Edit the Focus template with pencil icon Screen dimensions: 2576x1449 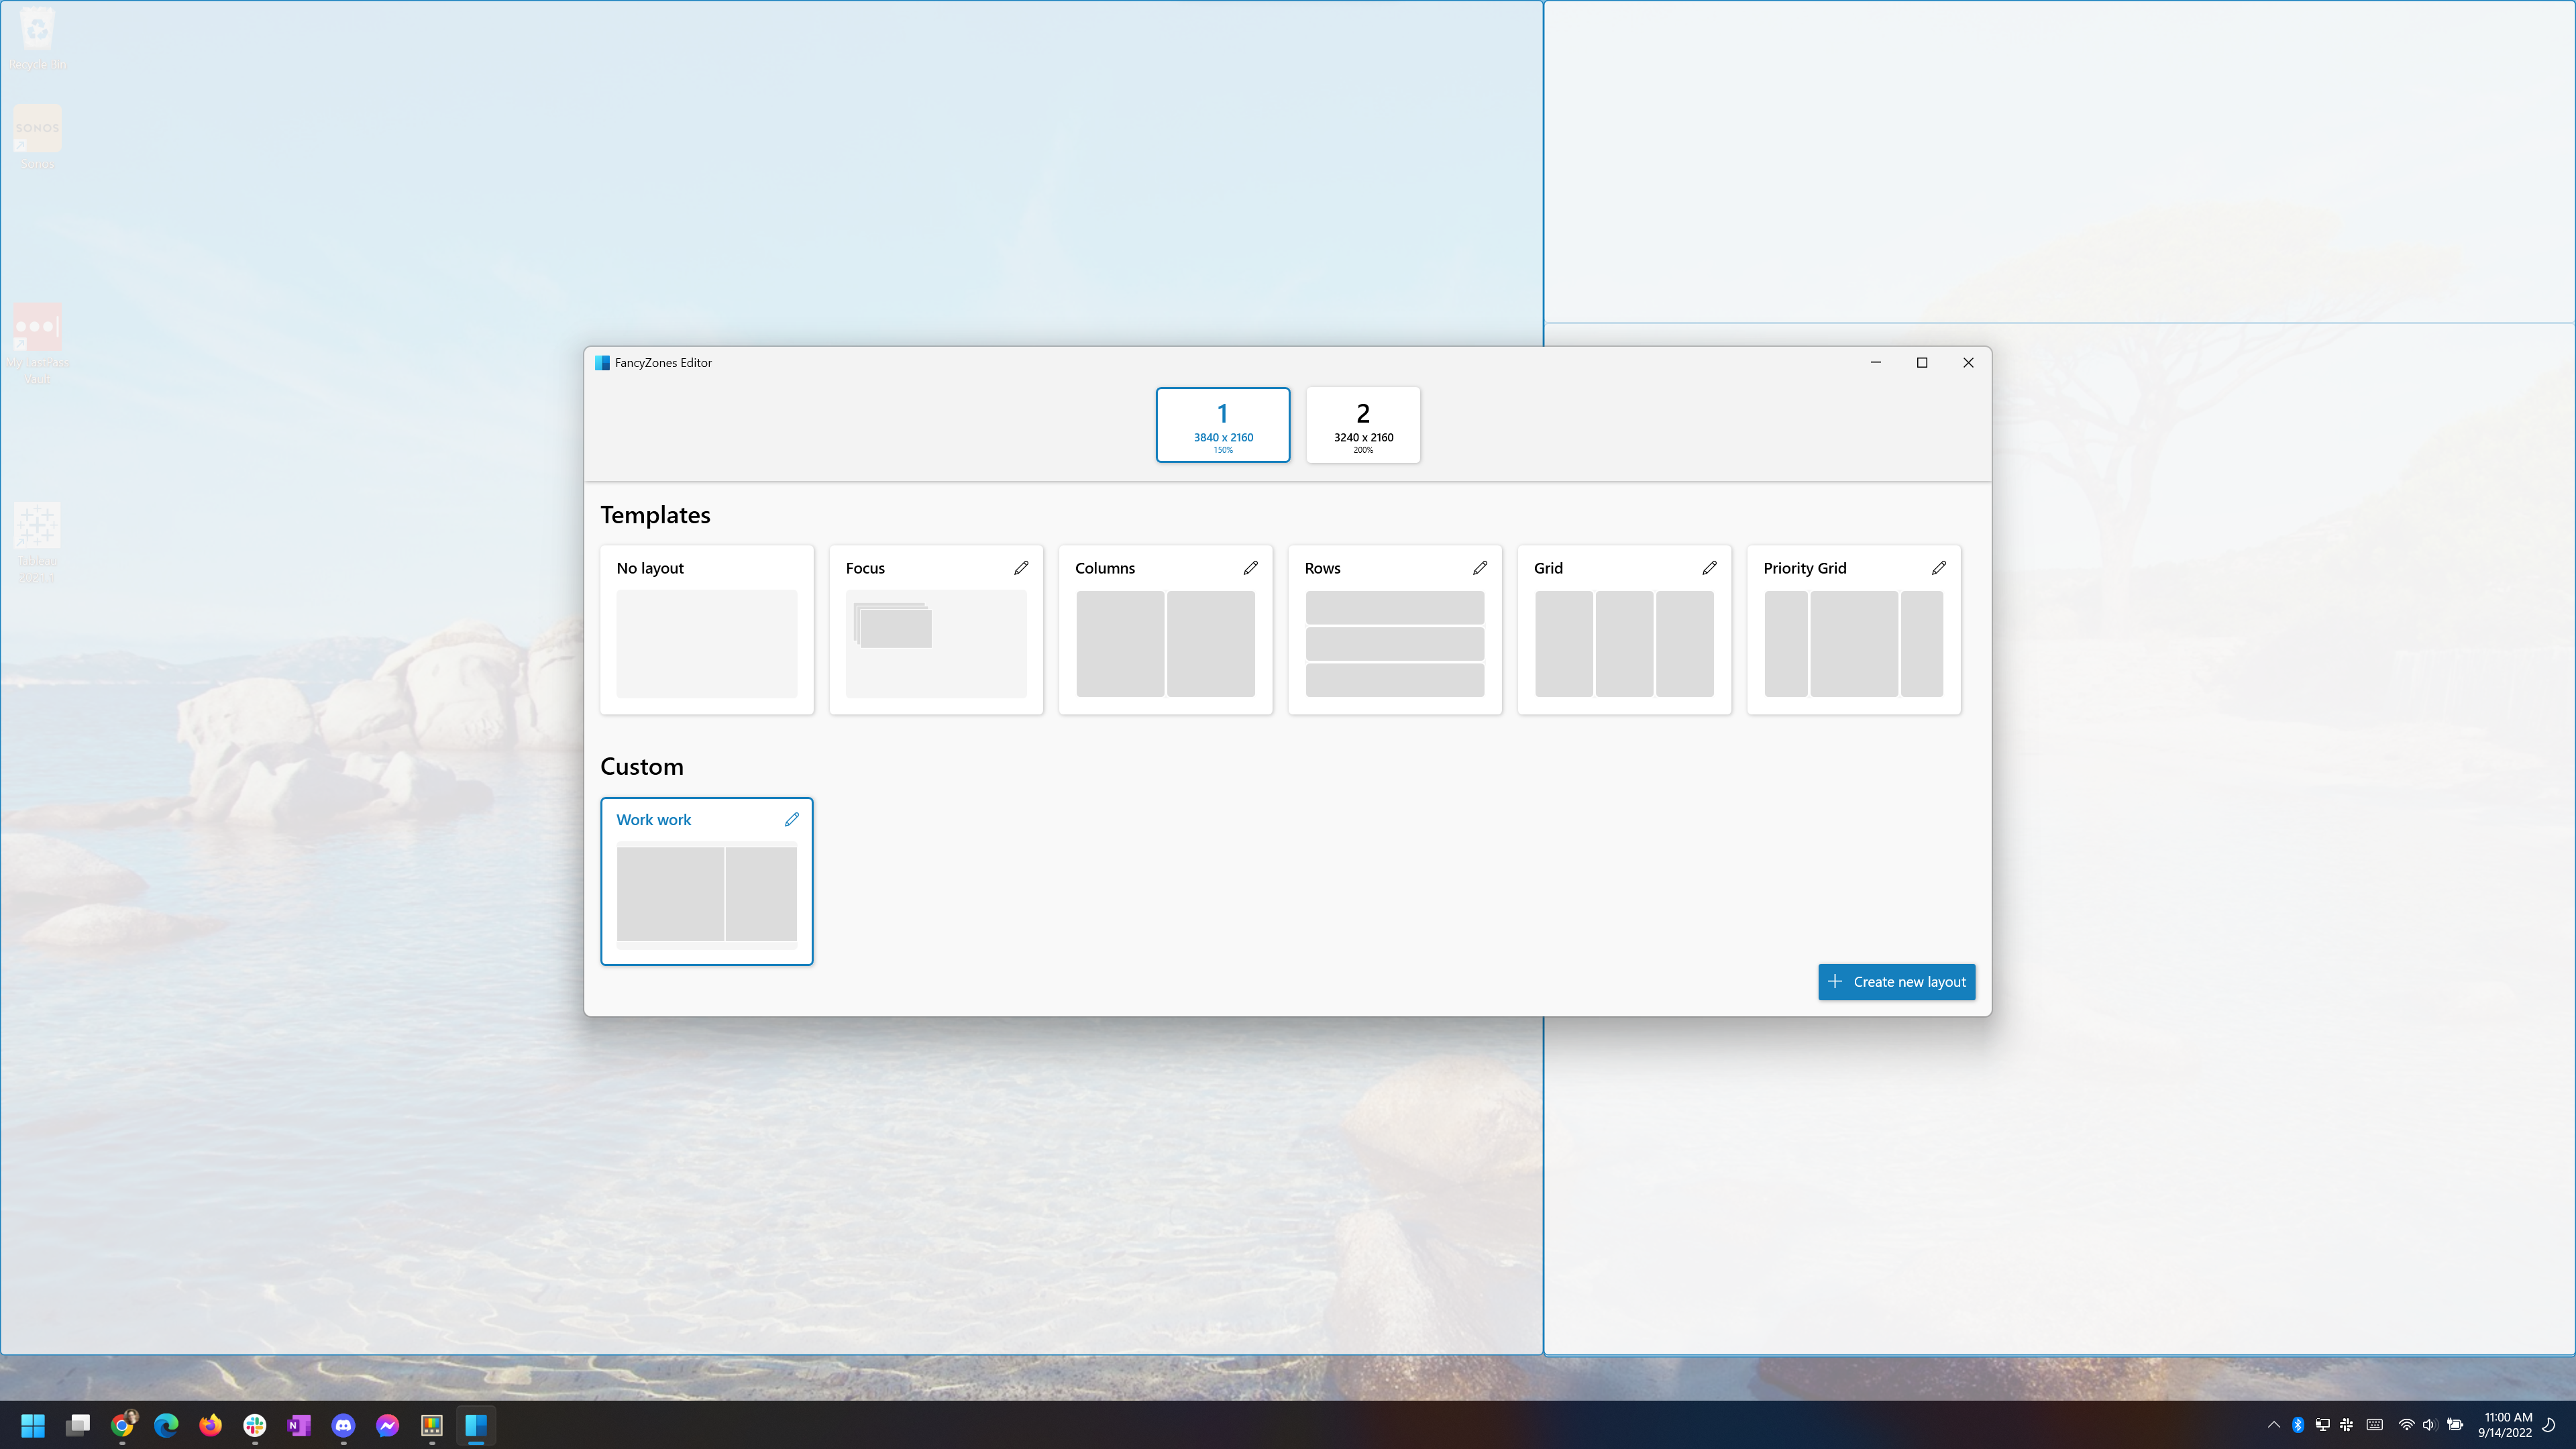[1021, 568]
